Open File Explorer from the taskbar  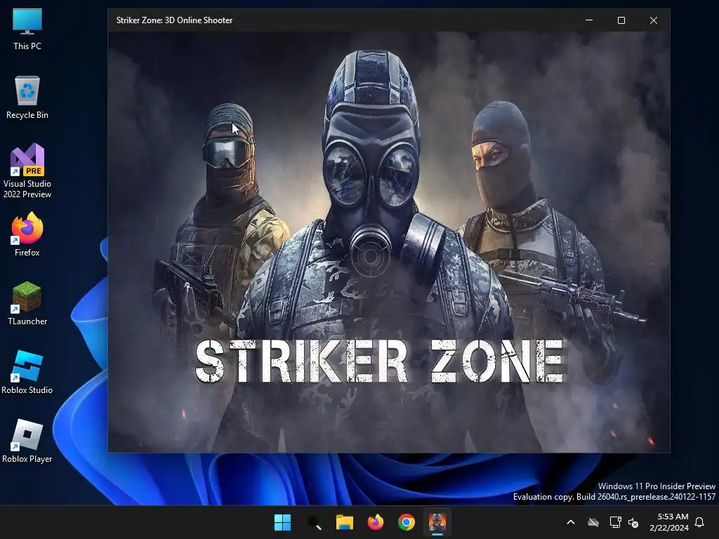pos(344,522)
